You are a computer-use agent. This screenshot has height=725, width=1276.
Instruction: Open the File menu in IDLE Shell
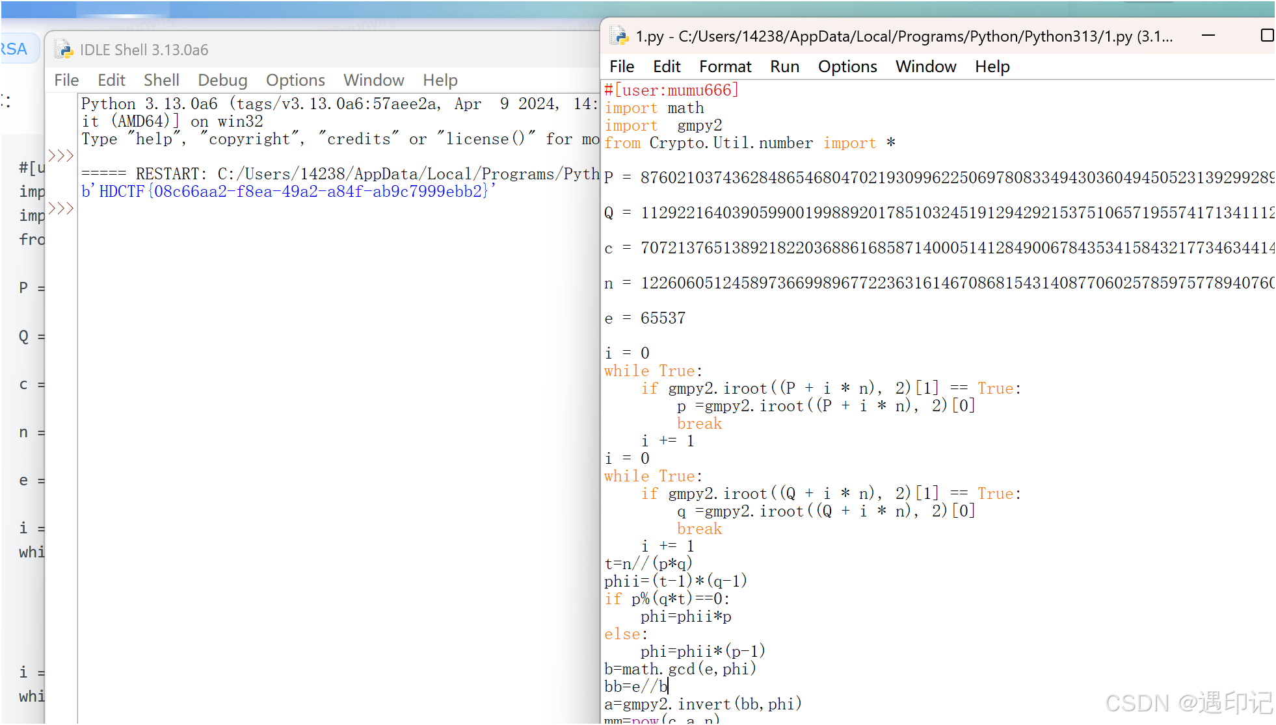click(66, 80)
